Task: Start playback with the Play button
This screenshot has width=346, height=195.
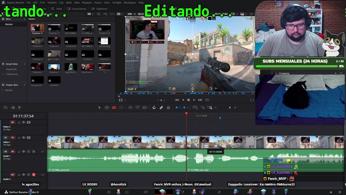Action: [x=194, y=100]
